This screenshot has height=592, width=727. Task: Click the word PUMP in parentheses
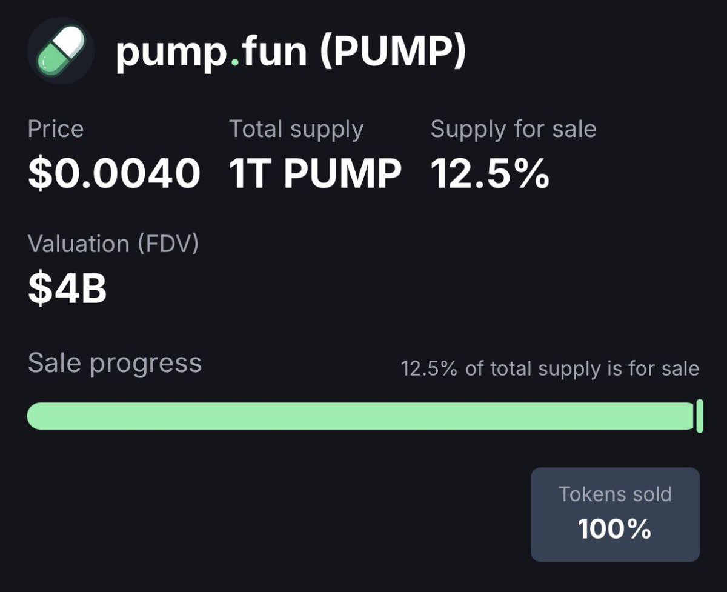click(x=393, y=52)
